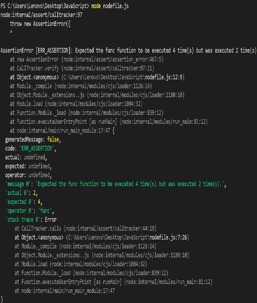
Task: Click the closing curly brace at bottom
Action: pos(2,299)
